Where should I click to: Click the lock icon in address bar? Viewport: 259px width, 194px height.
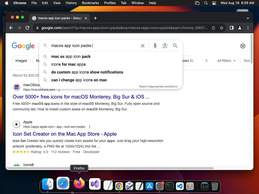(x=37, y=28)
